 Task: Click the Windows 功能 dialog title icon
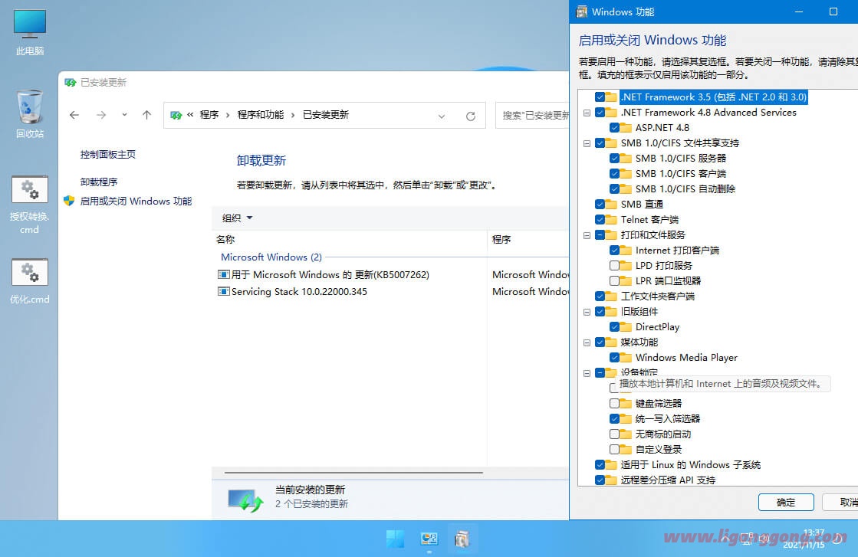click(582, 12)
